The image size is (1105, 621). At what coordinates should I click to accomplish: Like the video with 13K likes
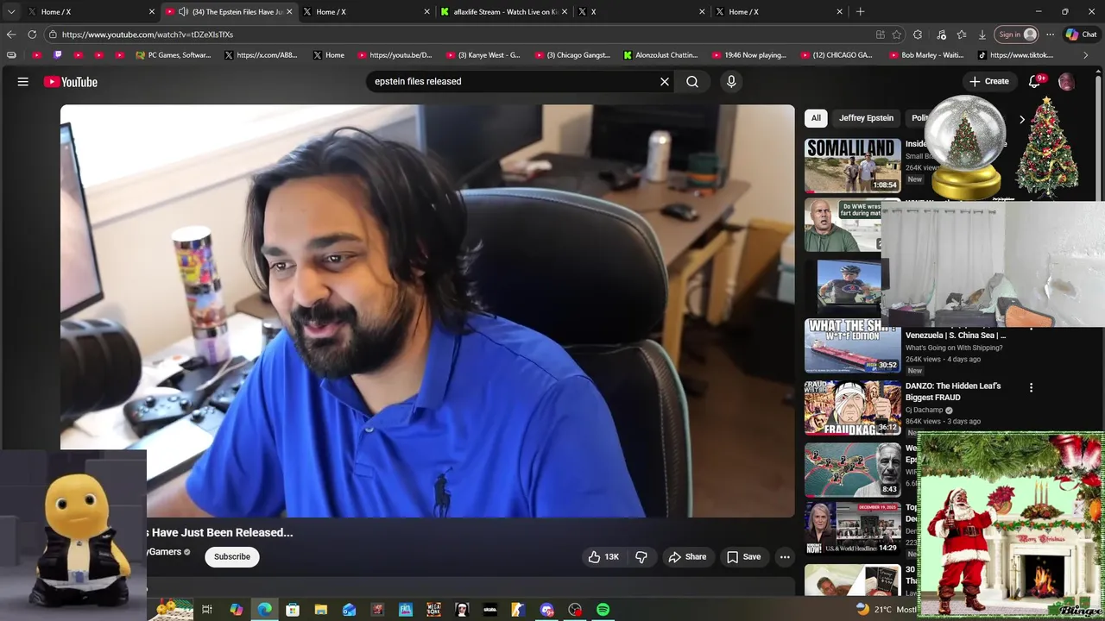tap(603, 557)
